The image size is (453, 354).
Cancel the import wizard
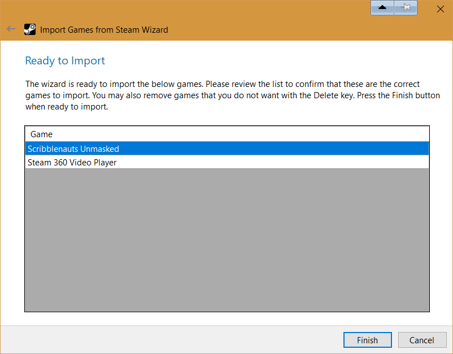click(x=422, y=340)
